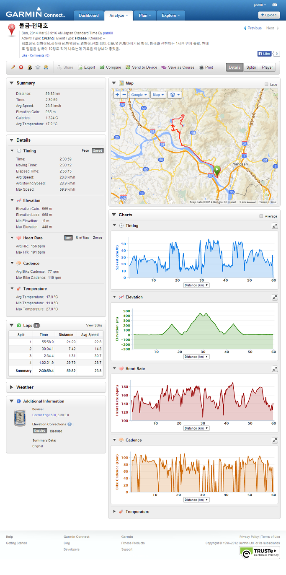Click the edit pencil icon in the toolbar

coord(13,67)
